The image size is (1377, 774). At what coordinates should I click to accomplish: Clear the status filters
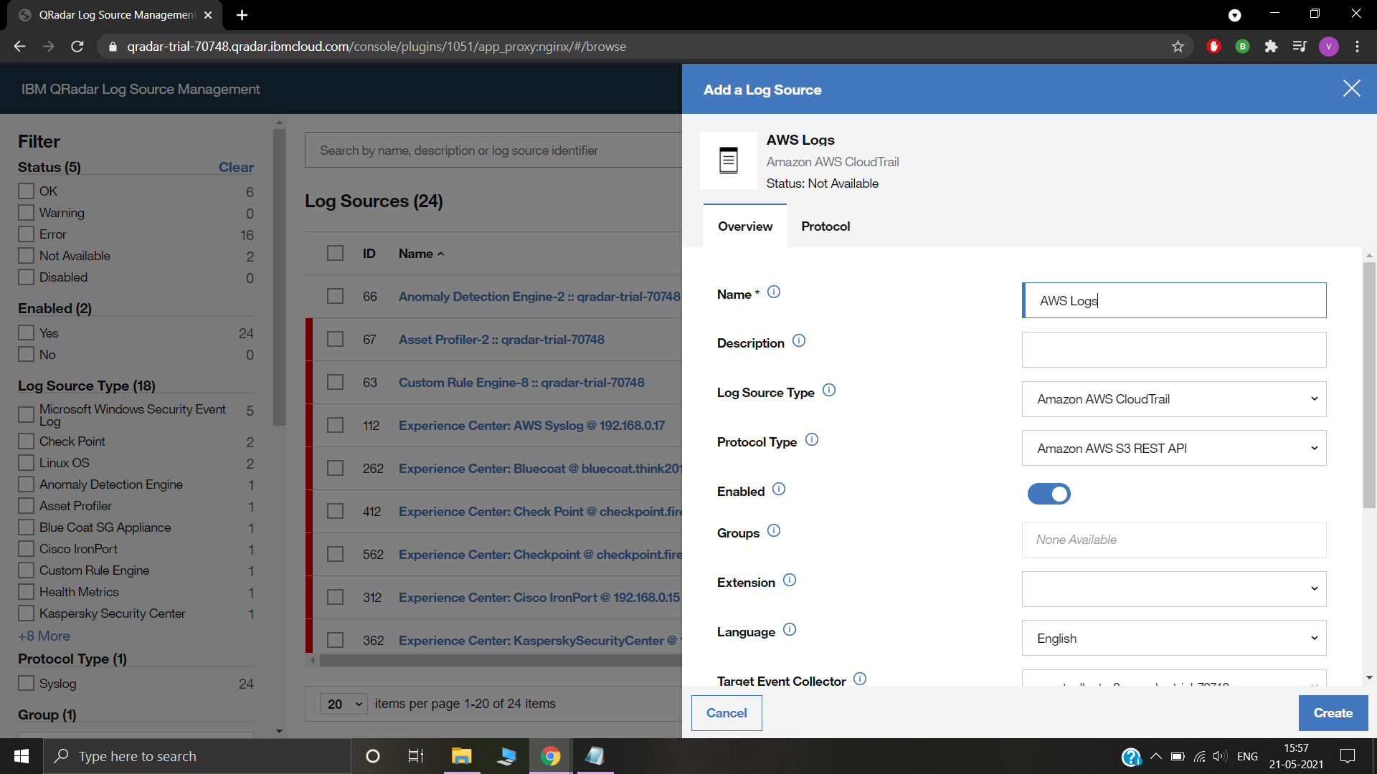tap(236, 167)
